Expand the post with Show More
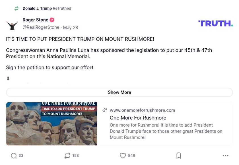Image resolution: width=239 pixels, height=165 pixels. (119, 92)
